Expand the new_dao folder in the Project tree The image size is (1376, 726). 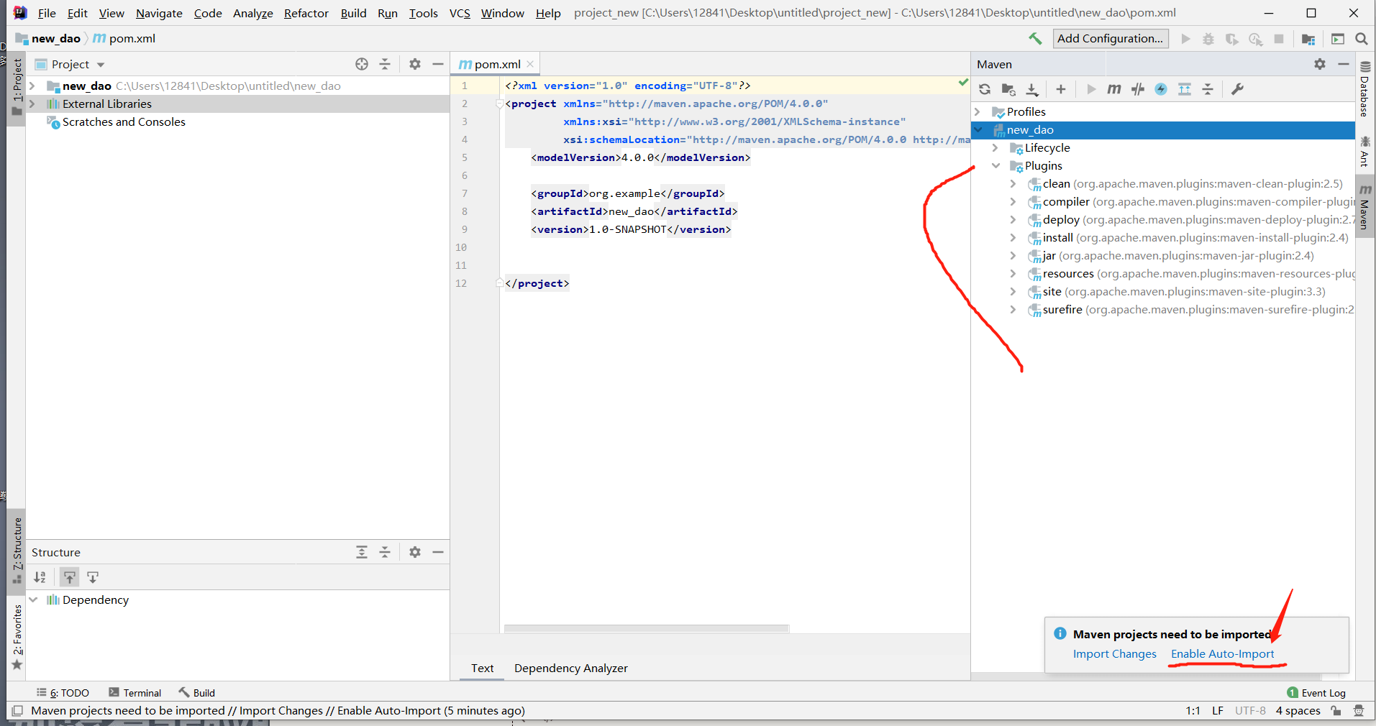click(32, 86)
